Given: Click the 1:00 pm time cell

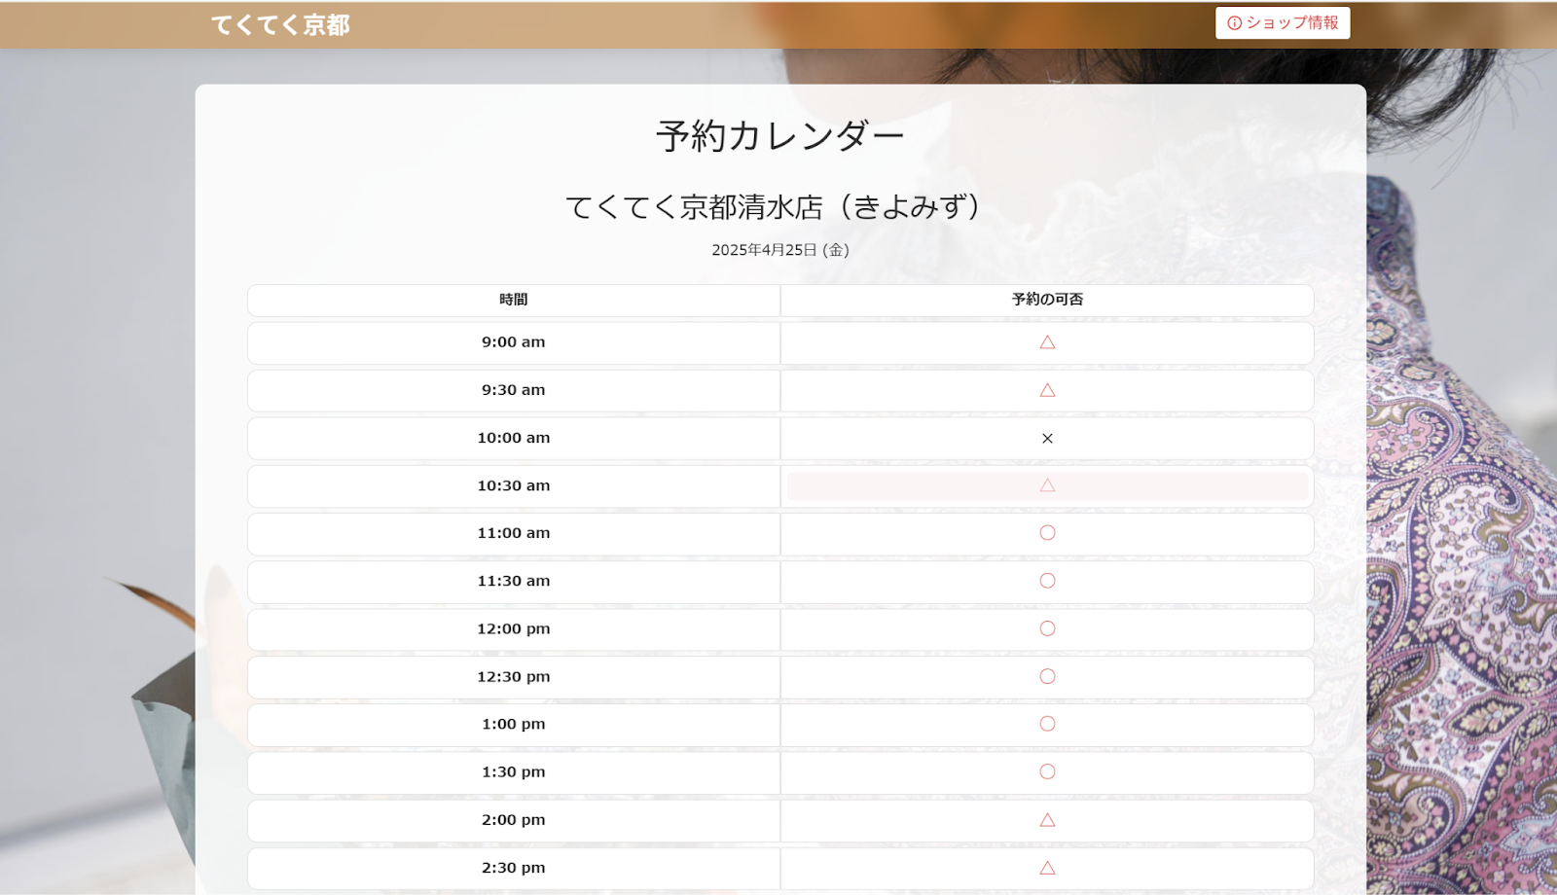Looking at the screenshot, I should (x=514, y=724).
